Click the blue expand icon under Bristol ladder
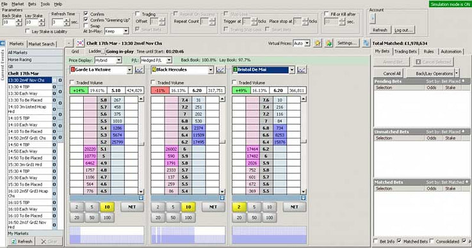The height and width of the screenshot is (248, 472). pyautogui.click(x=304, y=198)
